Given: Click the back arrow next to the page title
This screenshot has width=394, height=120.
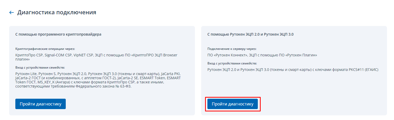Looking at the screenshot, I should (x=11, y=12).
